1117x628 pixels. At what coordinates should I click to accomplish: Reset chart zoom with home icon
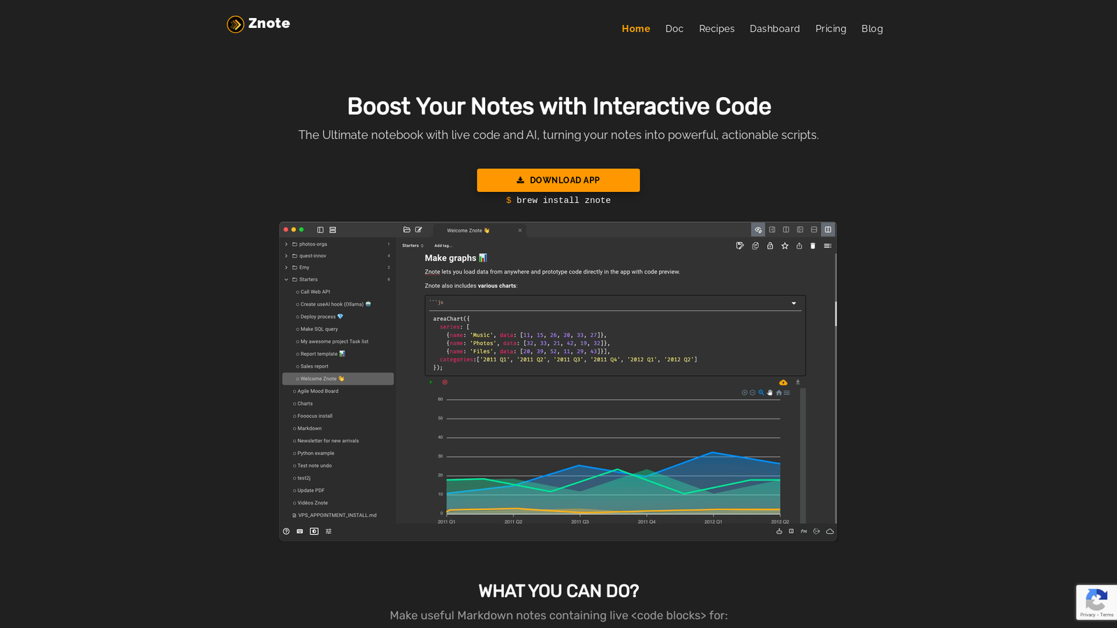coord(779,393)
